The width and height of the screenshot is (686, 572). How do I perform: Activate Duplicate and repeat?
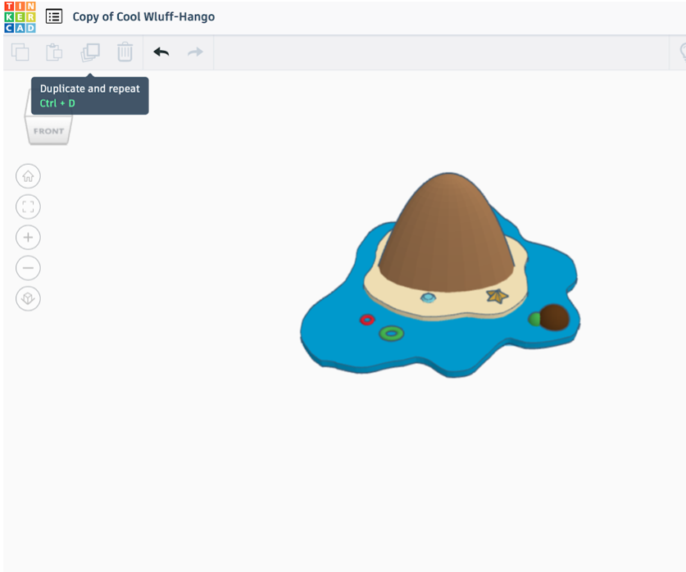tap(90, 52)
